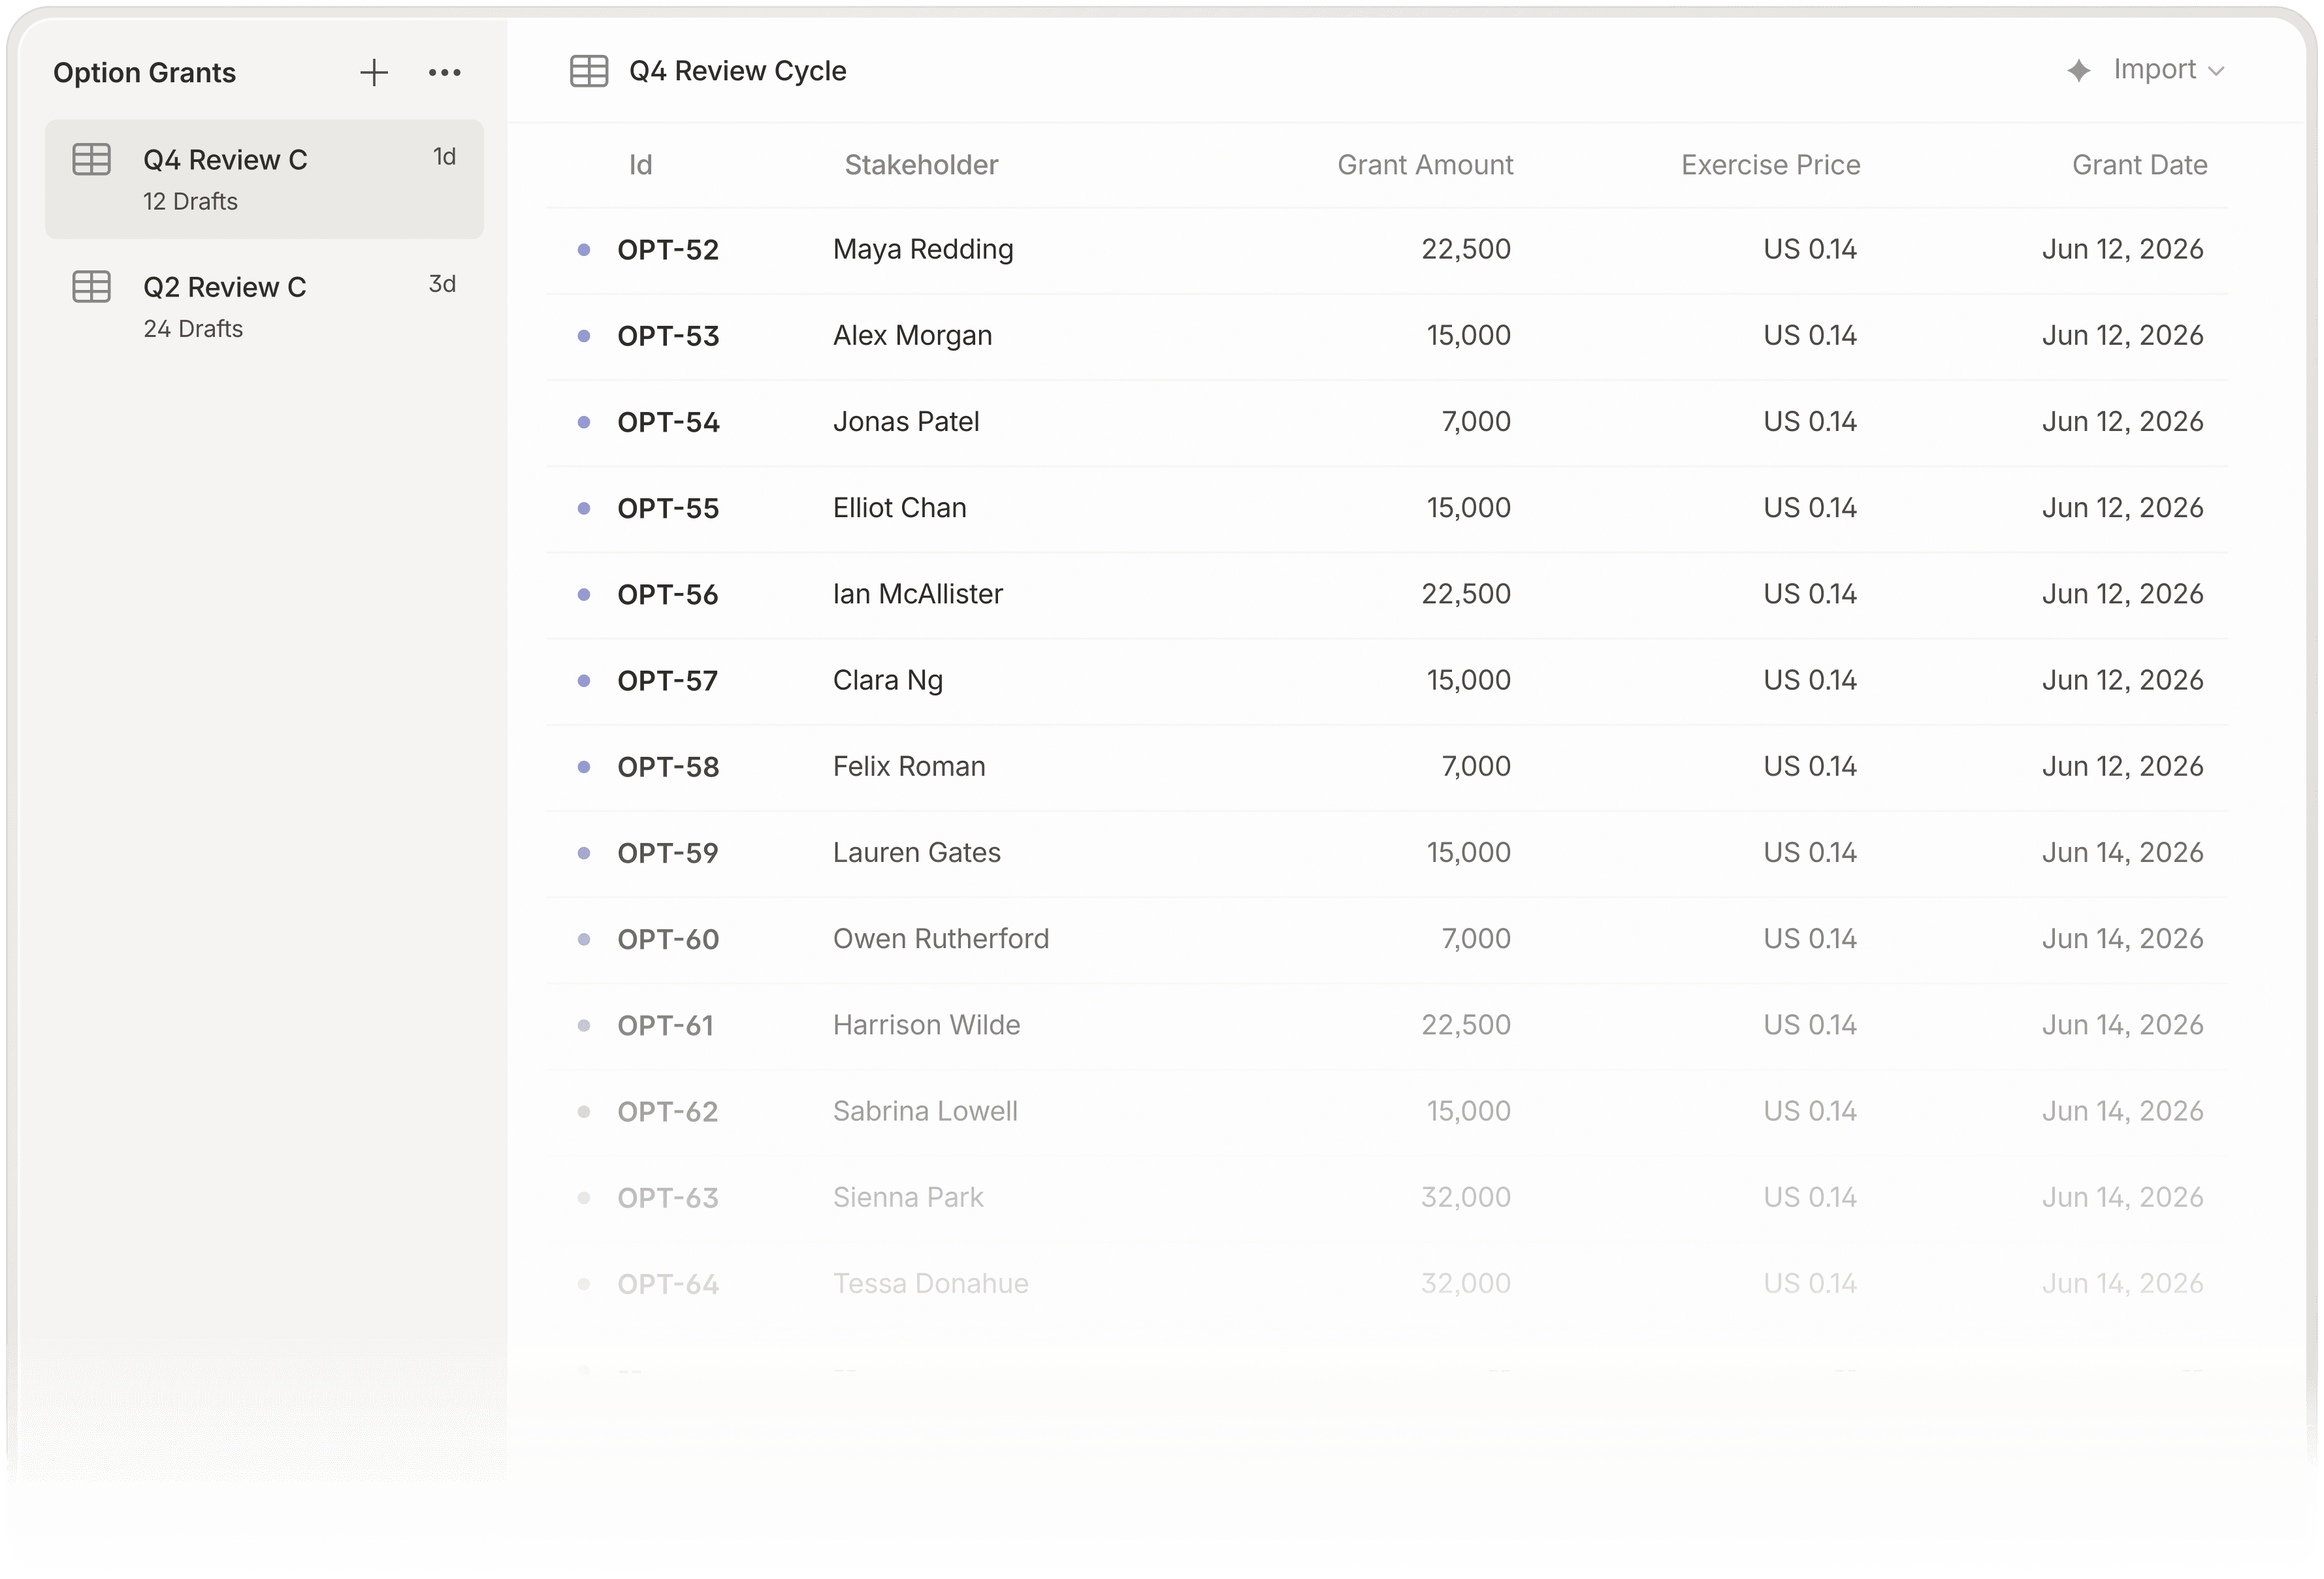The height and width of the screenshot is (1579, 2324).
Task: Open the three-dots menu in sidebar header
Action: click(x=444, y=72)
